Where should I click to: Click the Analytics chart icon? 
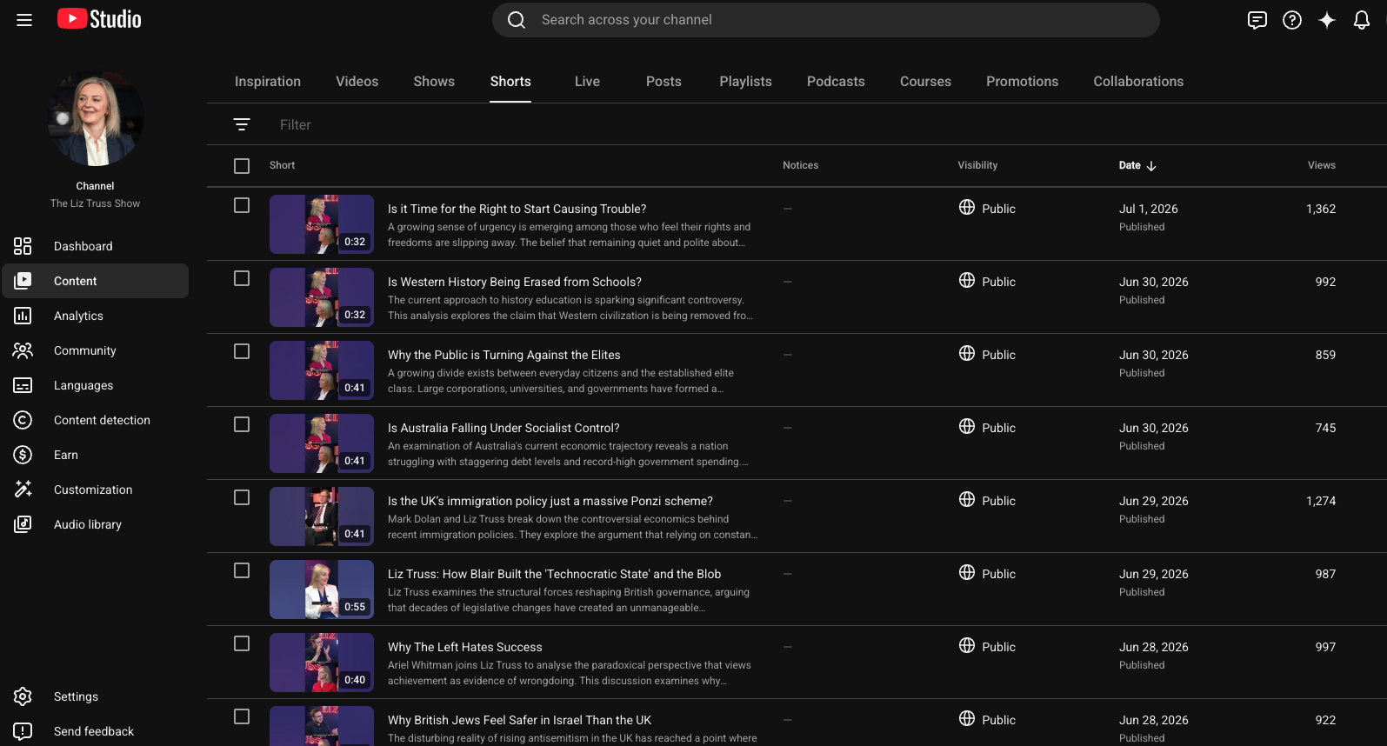23,316
